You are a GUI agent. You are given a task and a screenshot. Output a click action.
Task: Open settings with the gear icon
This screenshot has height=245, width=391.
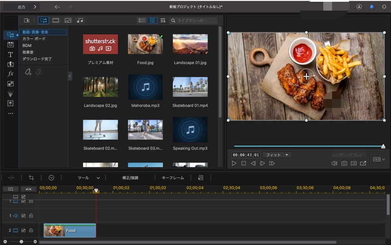(x=384, y=7)
